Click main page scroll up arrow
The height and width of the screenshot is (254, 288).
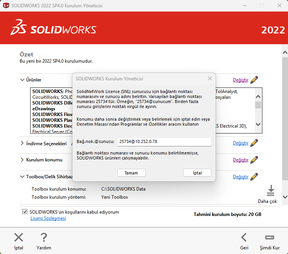click(285, 53)
